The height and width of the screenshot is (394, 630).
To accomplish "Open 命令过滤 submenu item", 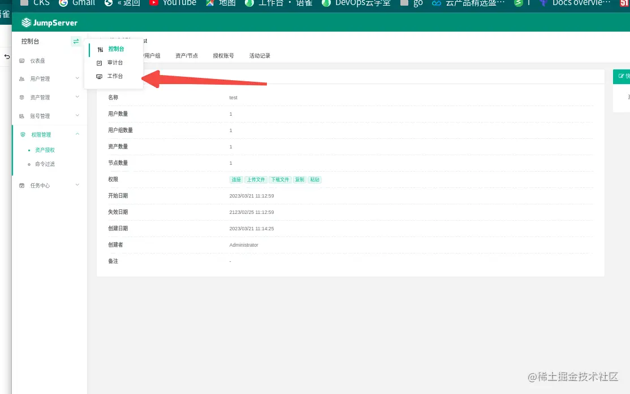I will pyautogui.click(x=45, y=164).
